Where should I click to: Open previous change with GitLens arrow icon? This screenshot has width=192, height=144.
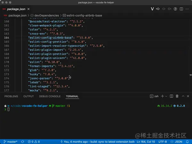coord(158,9)
